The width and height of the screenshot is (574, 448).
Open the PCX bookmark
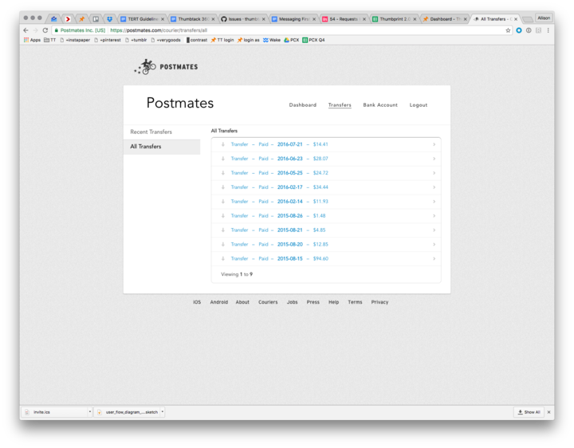point(292,40)
